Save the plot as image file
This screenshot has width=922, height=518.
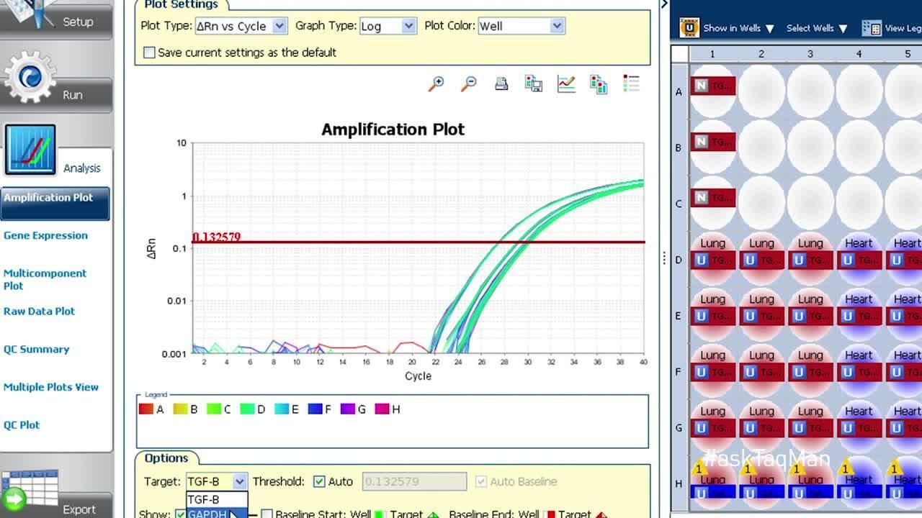pyautogui.click(x=534, y=84)
